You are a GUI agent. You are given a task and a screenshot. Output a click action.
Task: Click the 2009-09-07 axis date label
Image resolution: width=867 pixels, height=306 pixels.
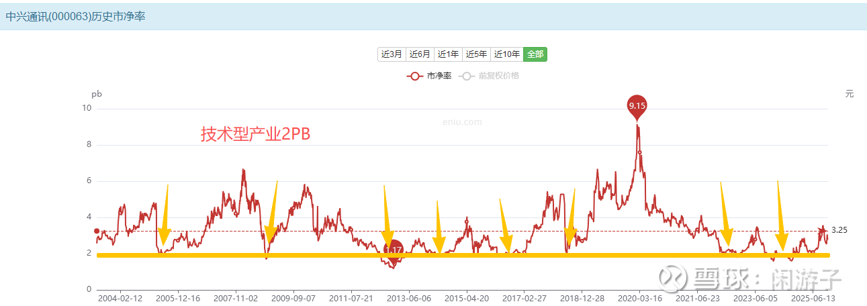pyautogui.click(x=293, y=298)
